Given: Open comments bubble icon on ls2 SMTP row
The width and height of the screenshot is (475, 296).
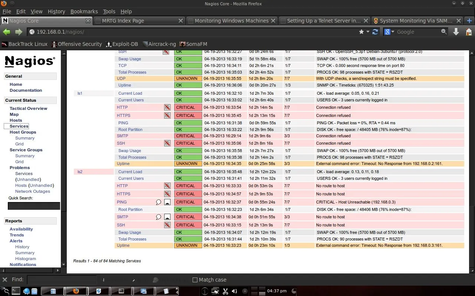Looking at the screenshot, I should (x=158, y=217).
